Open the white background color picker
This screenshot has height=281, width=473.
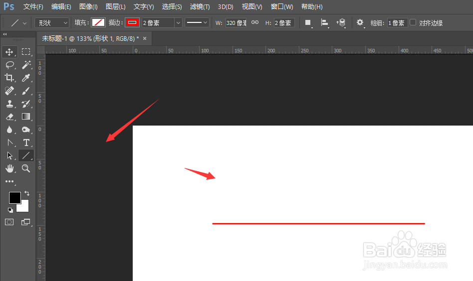pyautogui.click(x=24, y=207)
